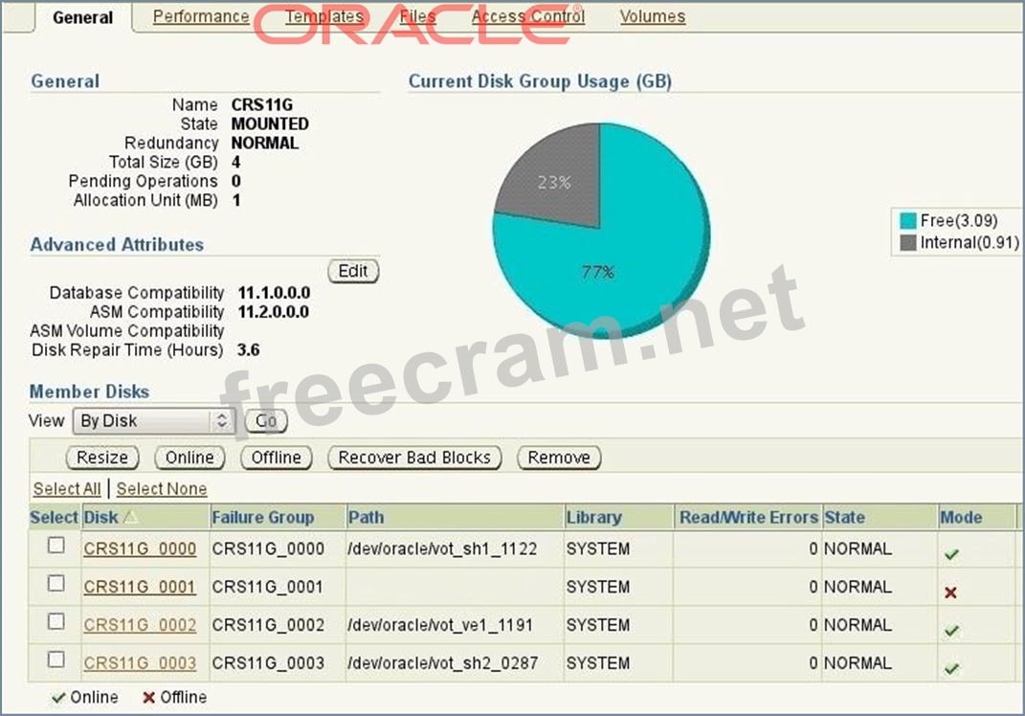Image resolution: width=1025 pixels, height=716 pixels.
Task: Click the Offline legend X icon
Action: tap(149, 698)
